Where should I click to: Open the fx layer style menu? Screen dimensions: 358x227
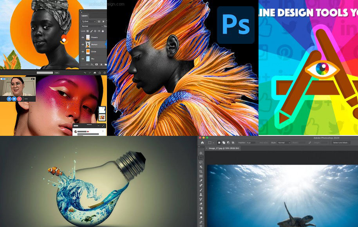[x=92, y=65]
